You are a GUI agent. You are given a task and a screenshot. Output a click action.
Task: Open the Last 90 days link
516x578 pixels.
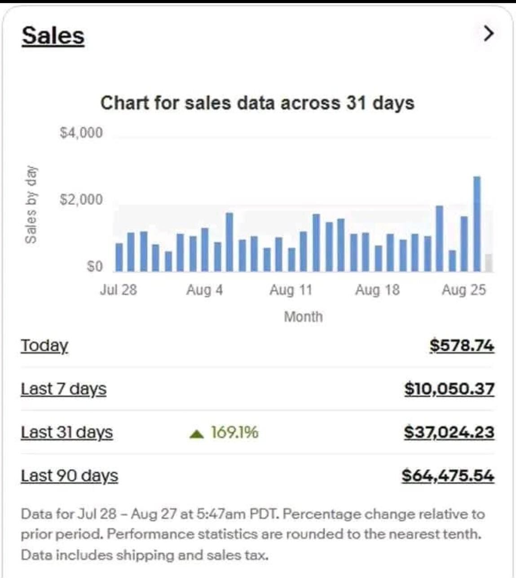click(x=69, y=476)
